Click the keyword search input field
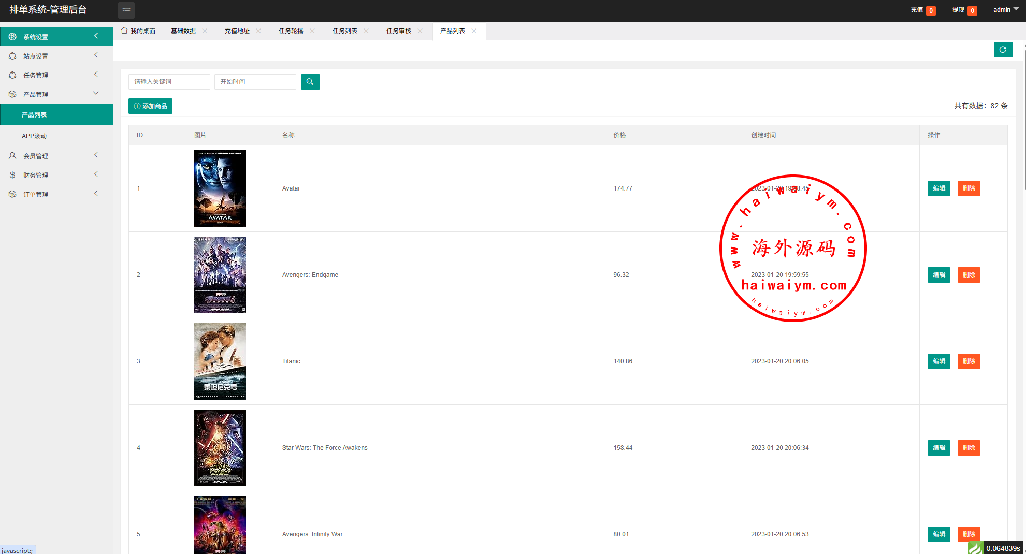Viewport: 1026px width, 554px height. 169,82
